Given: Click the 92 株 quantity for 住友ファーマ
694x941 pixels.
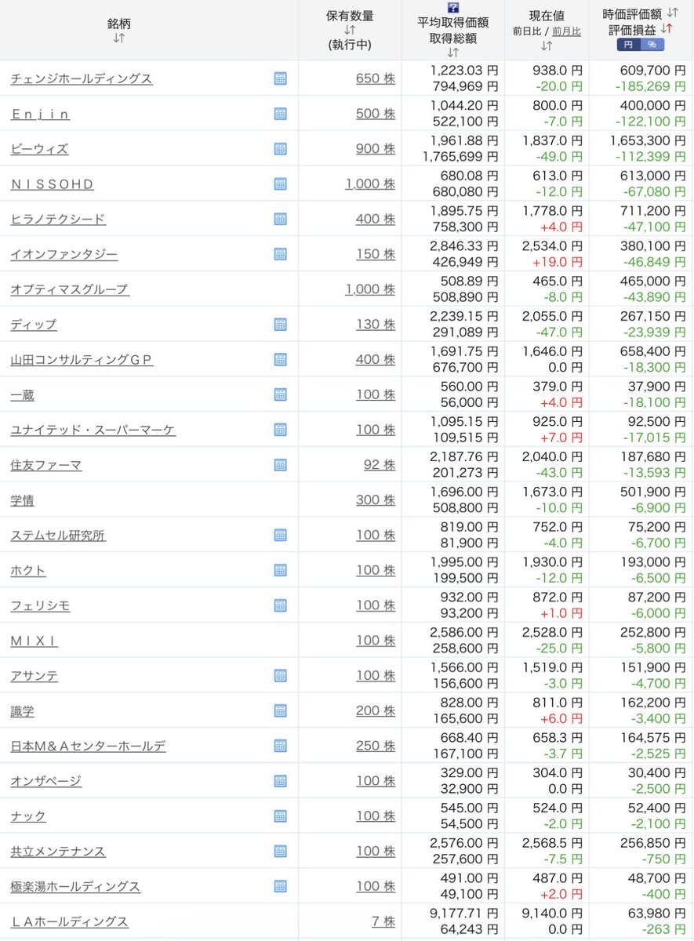Looking at the screenshot, I should 380,465.
